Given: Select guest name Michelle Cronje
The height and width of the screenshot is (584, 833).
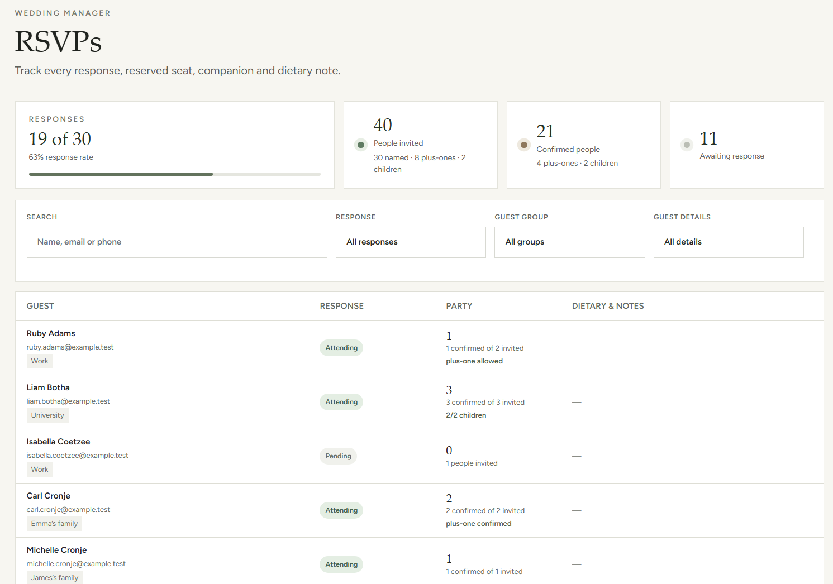Looking at the screenshot, I should (57, 550).
